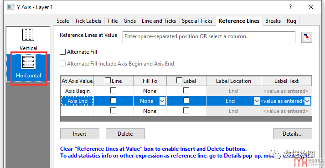Open Label Text dropdown for Axis End
Viewport: 325px width, 168px height.
pos(307,101)
